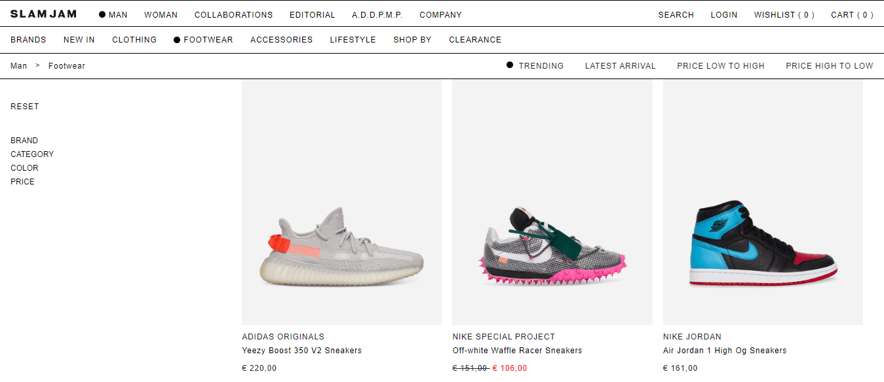Select the CLEARANCE tab

point(475,39)
